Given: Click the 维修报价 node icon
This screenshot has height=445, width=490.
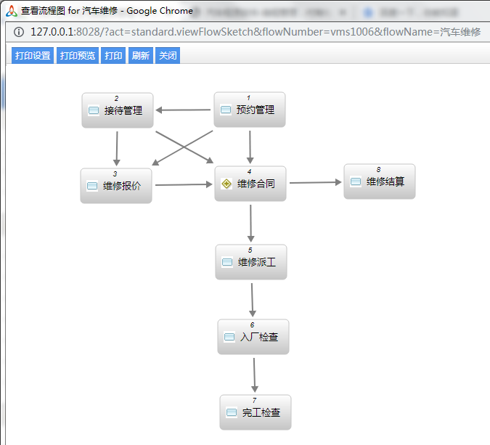Looking at the screenshot, I should [92, 186].
